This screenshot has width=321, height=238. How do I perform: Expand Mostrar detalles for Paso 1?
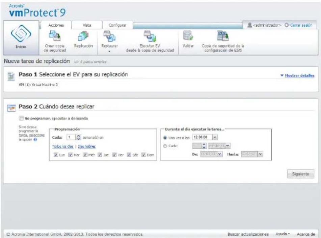tap(297, 76)
